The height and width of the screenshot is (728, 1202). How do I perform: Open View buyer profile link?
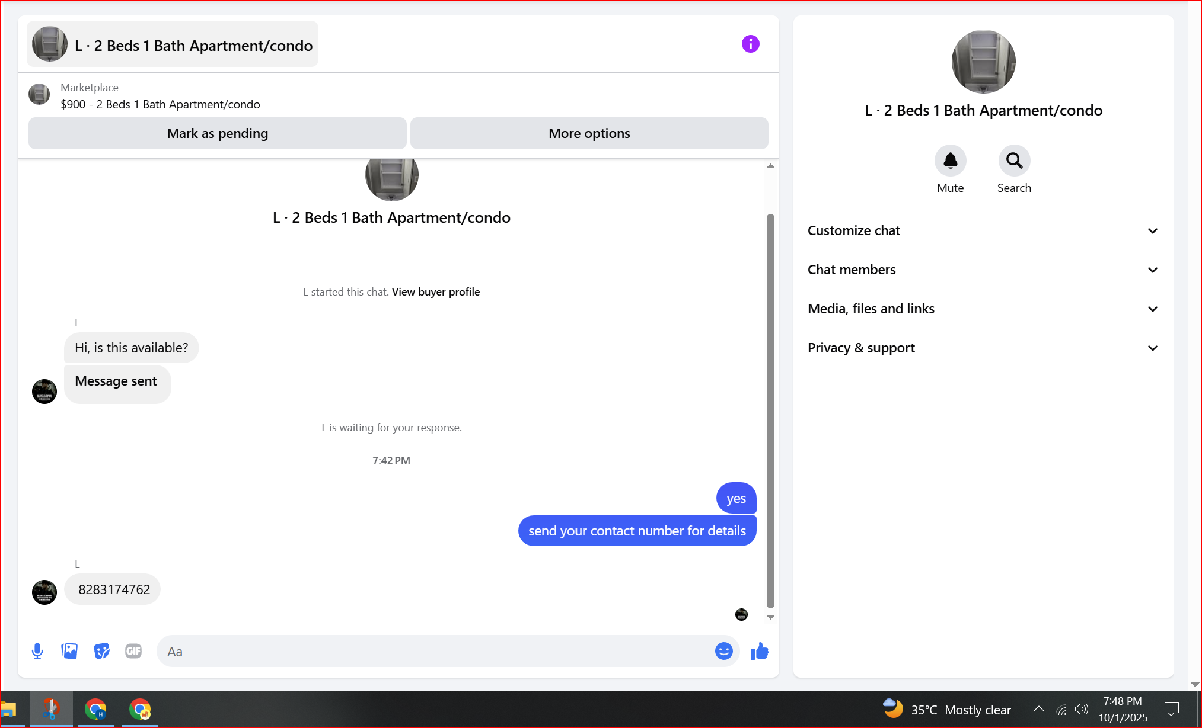click(436, 292)
